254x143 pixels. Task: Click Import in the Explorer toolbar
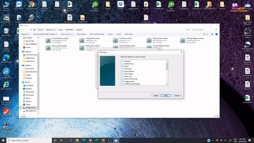110,34
